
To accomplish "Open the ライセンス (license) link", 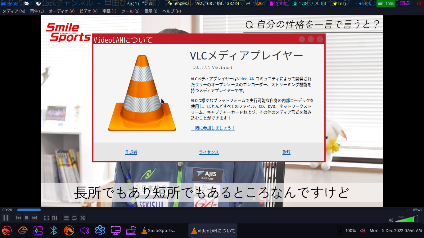I will (209, 152).
